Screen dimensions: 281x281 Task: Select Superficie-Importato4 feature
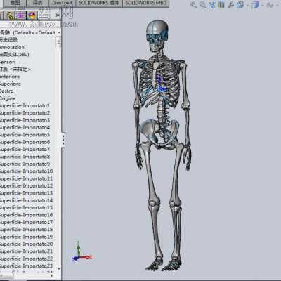pos(25,127)
